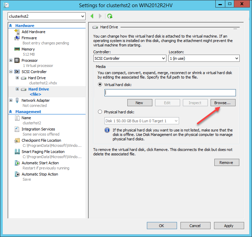Click the Browse... button
Image resolution: width=252 pixels, height=237 pixels.
(223, 103)
